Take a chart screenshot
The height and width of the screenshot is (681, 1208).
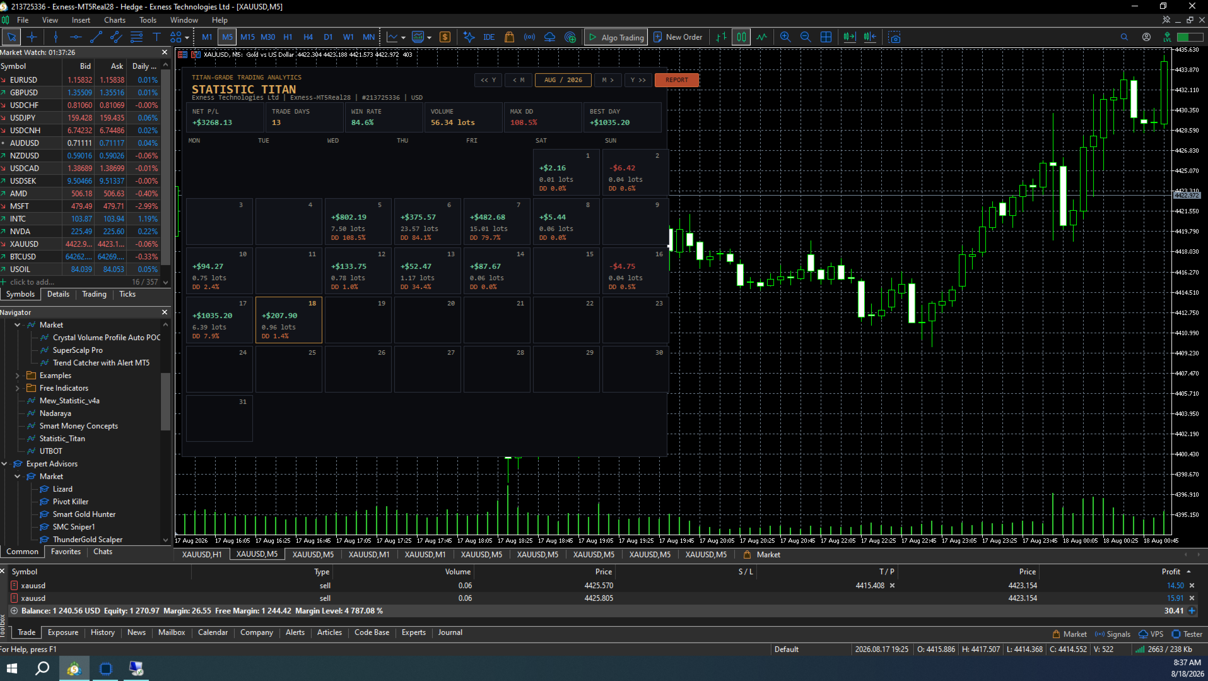click(x=894, y=37)
